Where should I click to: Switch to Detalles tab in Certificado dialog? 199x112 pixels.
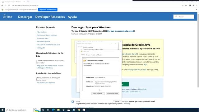point(88,55)
